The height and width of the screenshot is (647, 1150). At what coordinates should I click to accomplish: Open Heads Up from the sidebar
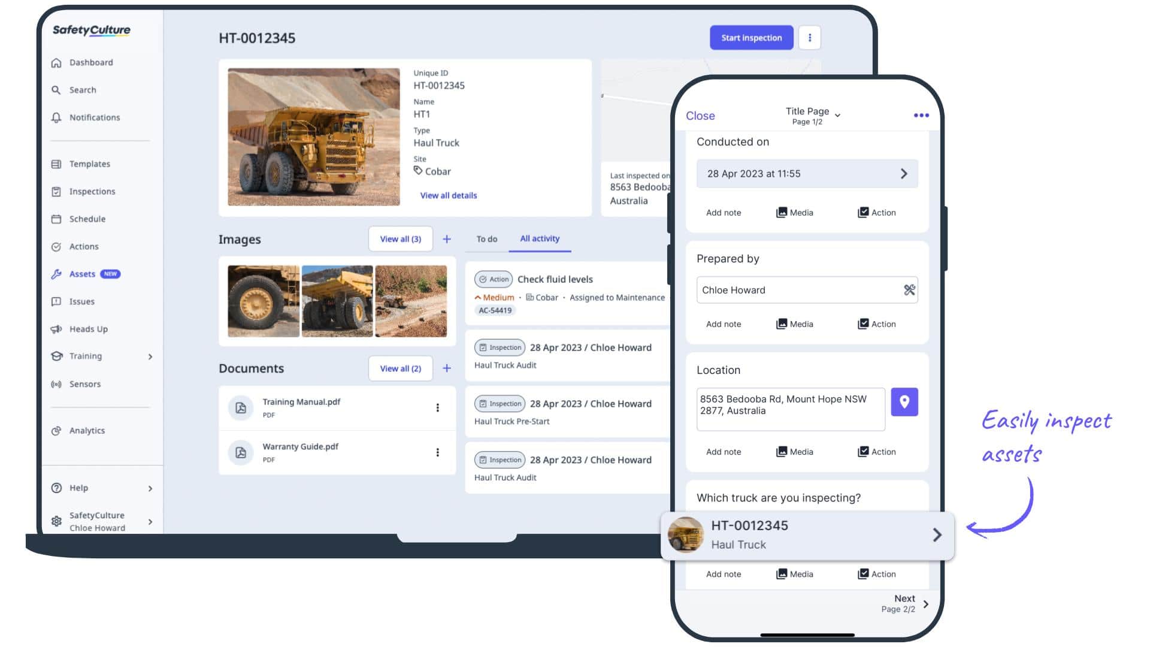coord(89,329)
